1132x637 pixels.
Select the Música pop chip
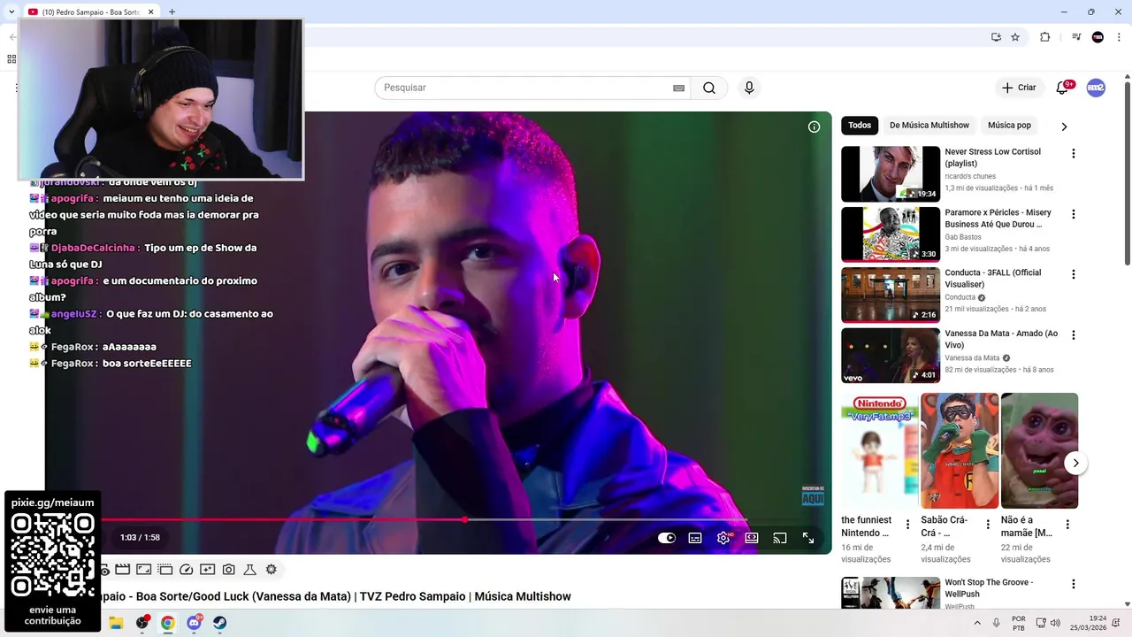coord(1009,126)
